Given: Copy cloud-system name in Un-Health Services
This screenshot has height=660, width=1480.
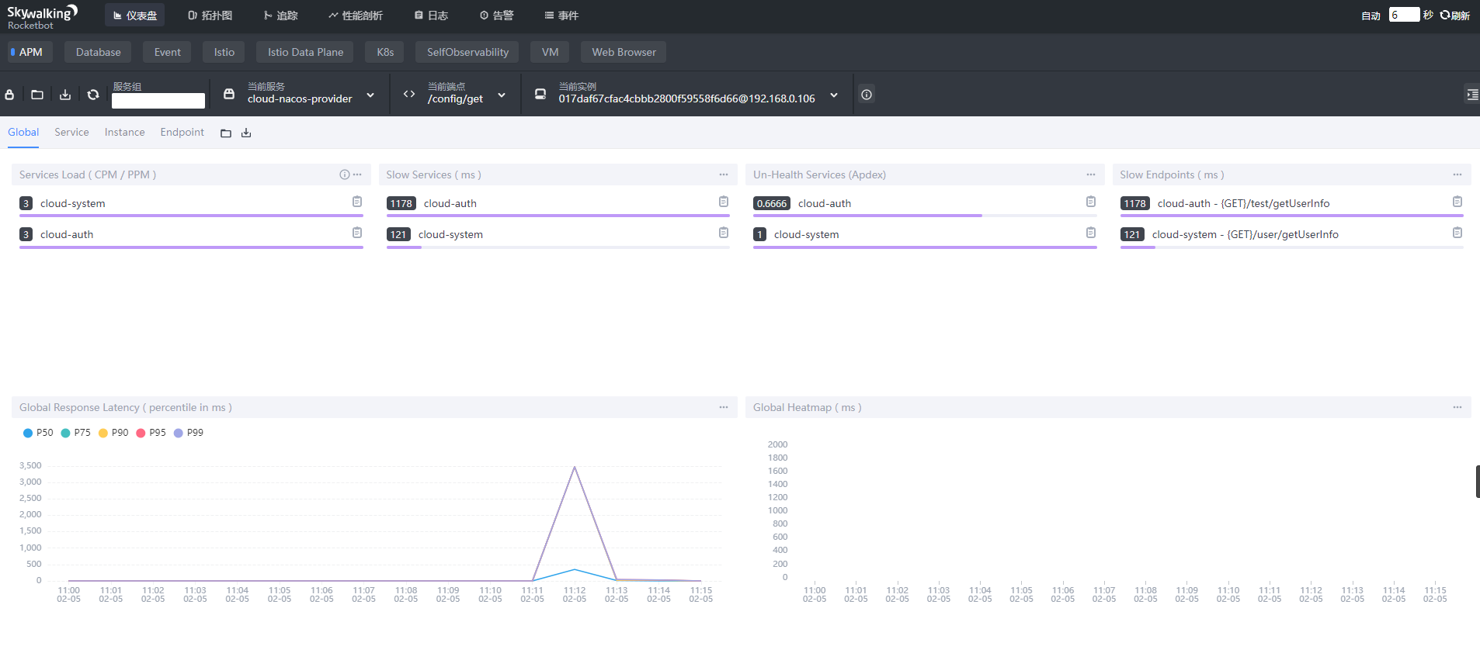Looking at the screenshot, I should point(1091,233).
